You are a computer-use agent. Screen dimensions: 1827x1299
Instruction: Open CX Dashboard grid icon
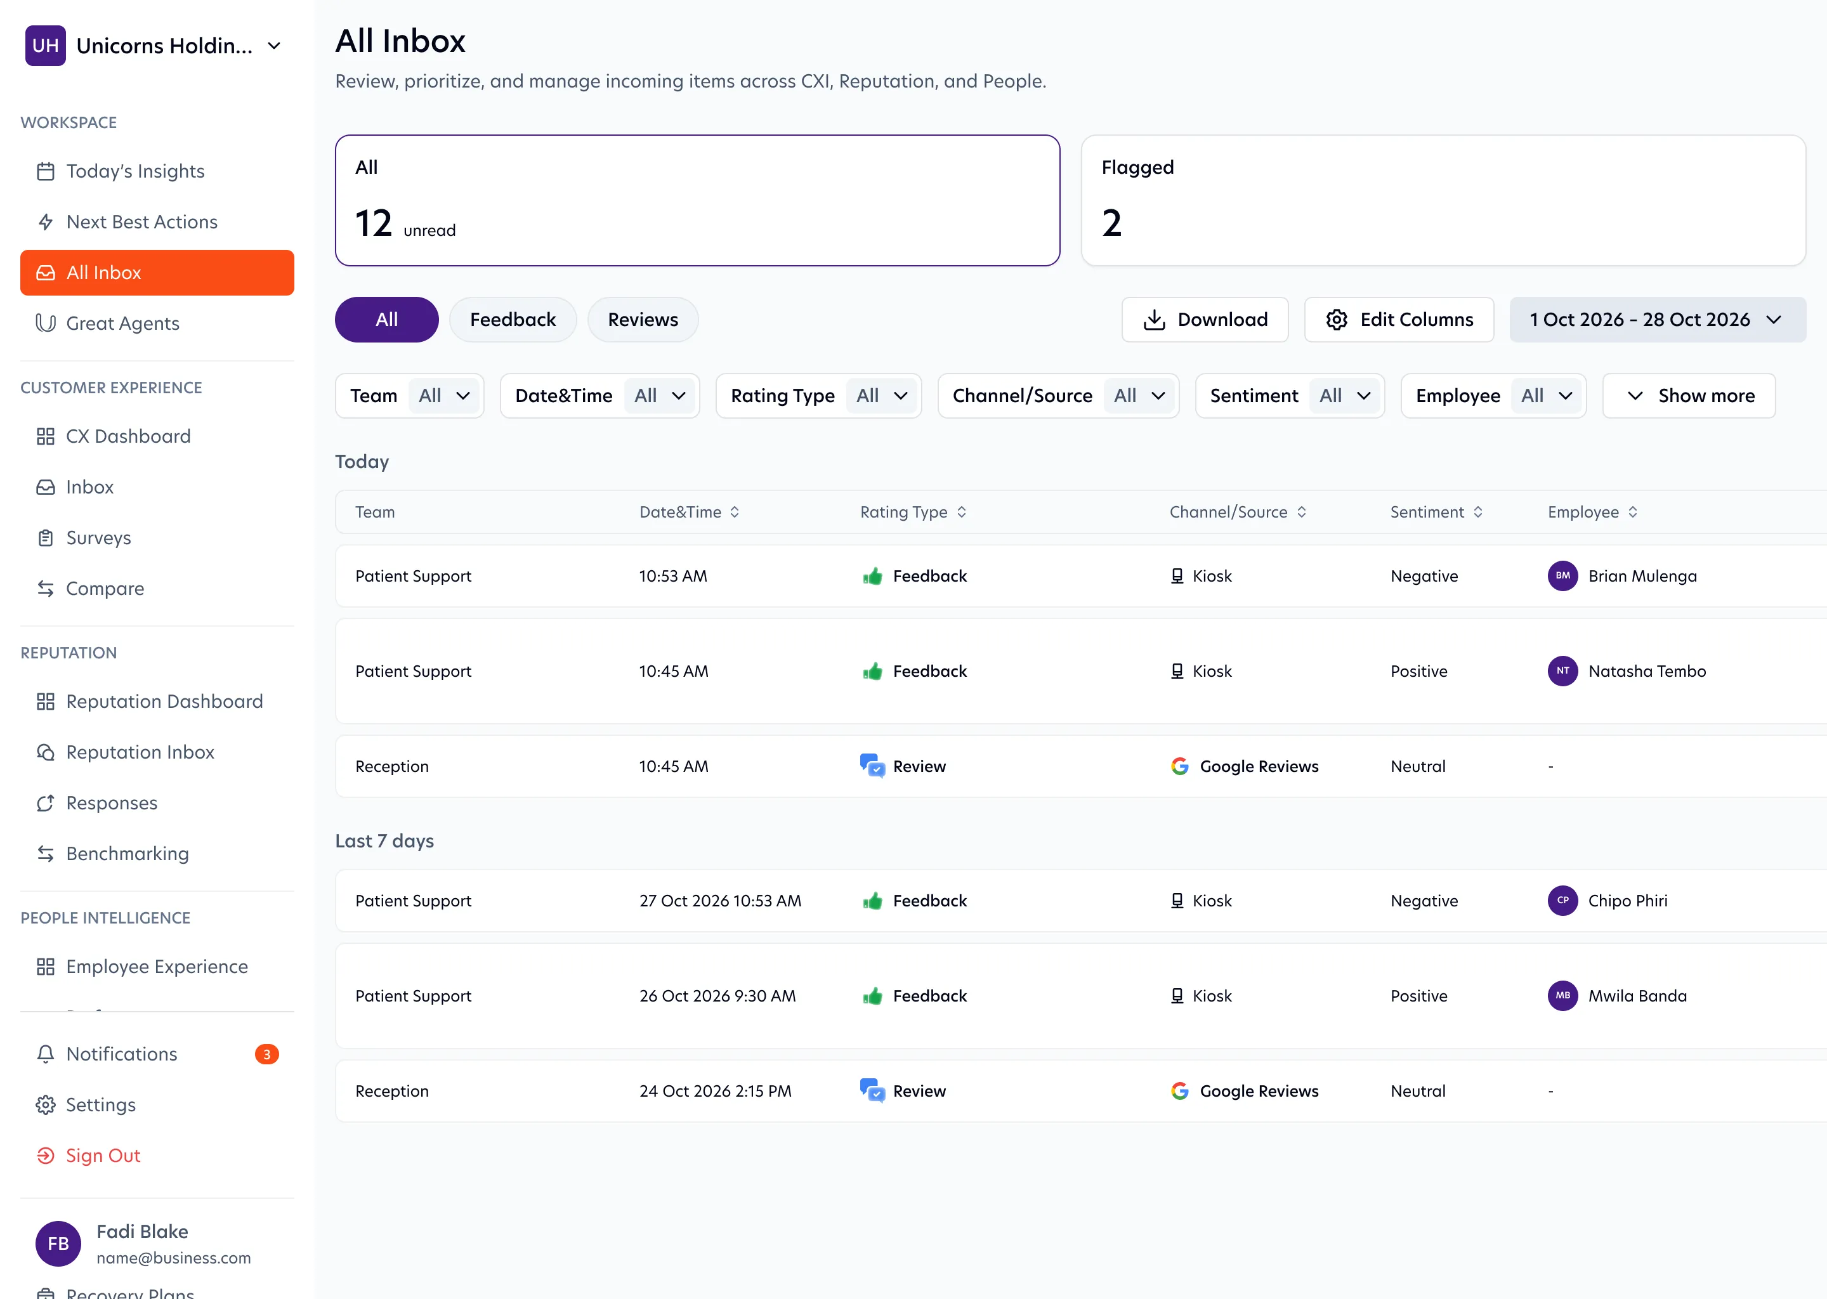click(46, 436)
